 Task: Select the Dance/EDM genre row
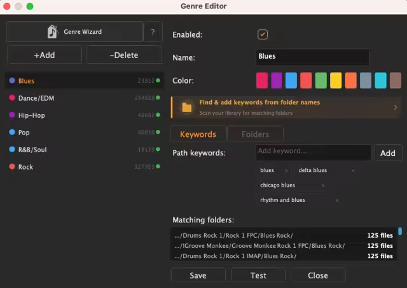[x=84, y=98]
